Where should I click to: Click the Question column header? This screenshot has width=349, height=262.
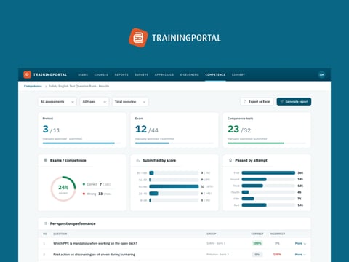[60, 234]
